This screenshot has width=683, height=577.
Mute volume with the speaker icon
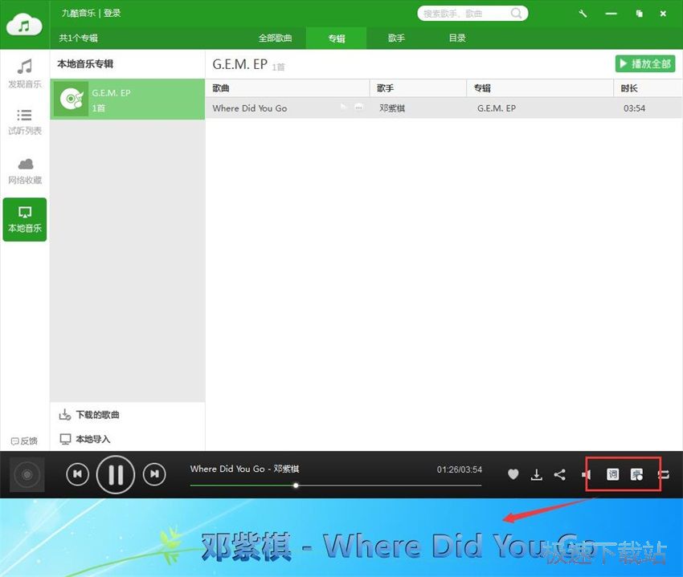click(x=587, y=474)
